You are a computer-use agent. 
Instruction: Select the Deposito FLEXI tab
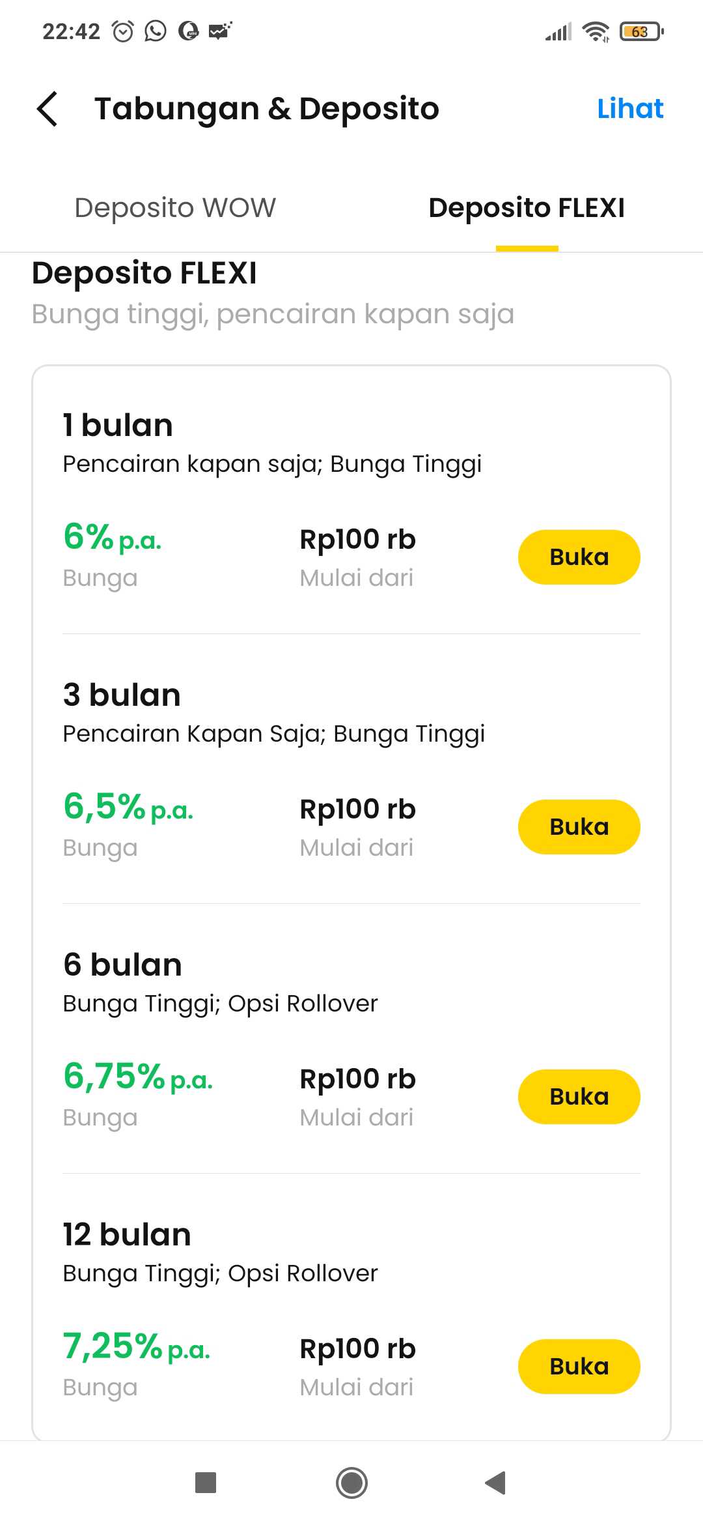point(527,208)
